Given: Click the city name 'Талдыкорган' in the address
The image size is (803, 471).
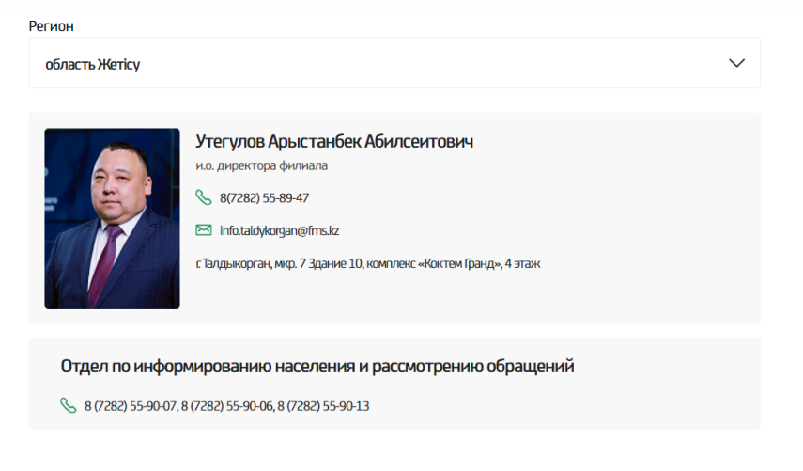Looking at the screenshot, I should [237, 264].
